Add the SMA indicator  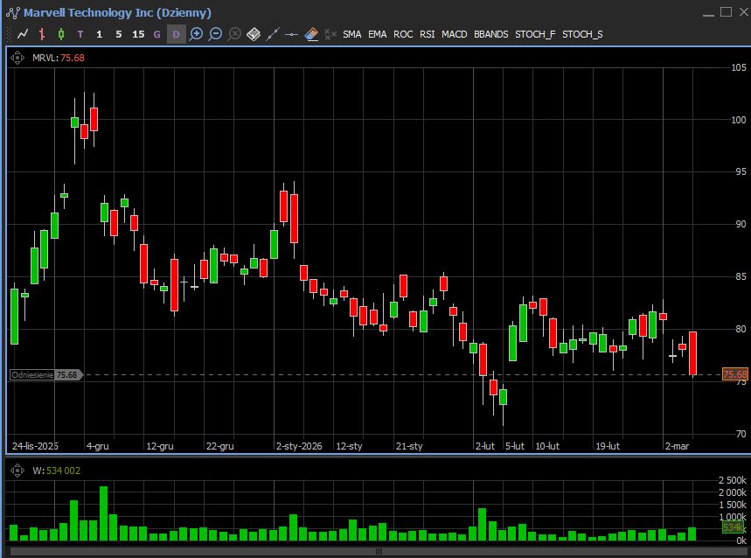[351, 34]
